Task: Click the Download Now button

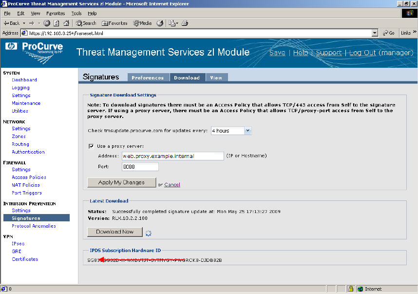Action: coord(115,232)
